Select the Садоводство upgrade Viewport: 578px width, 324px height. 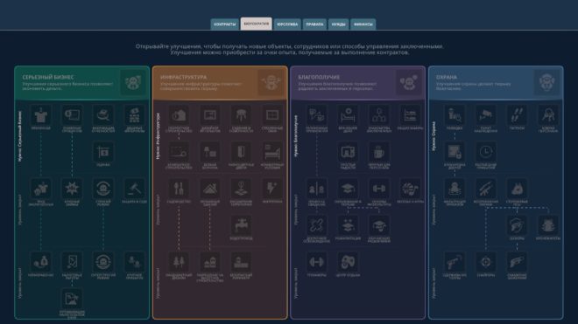(179, 189)
